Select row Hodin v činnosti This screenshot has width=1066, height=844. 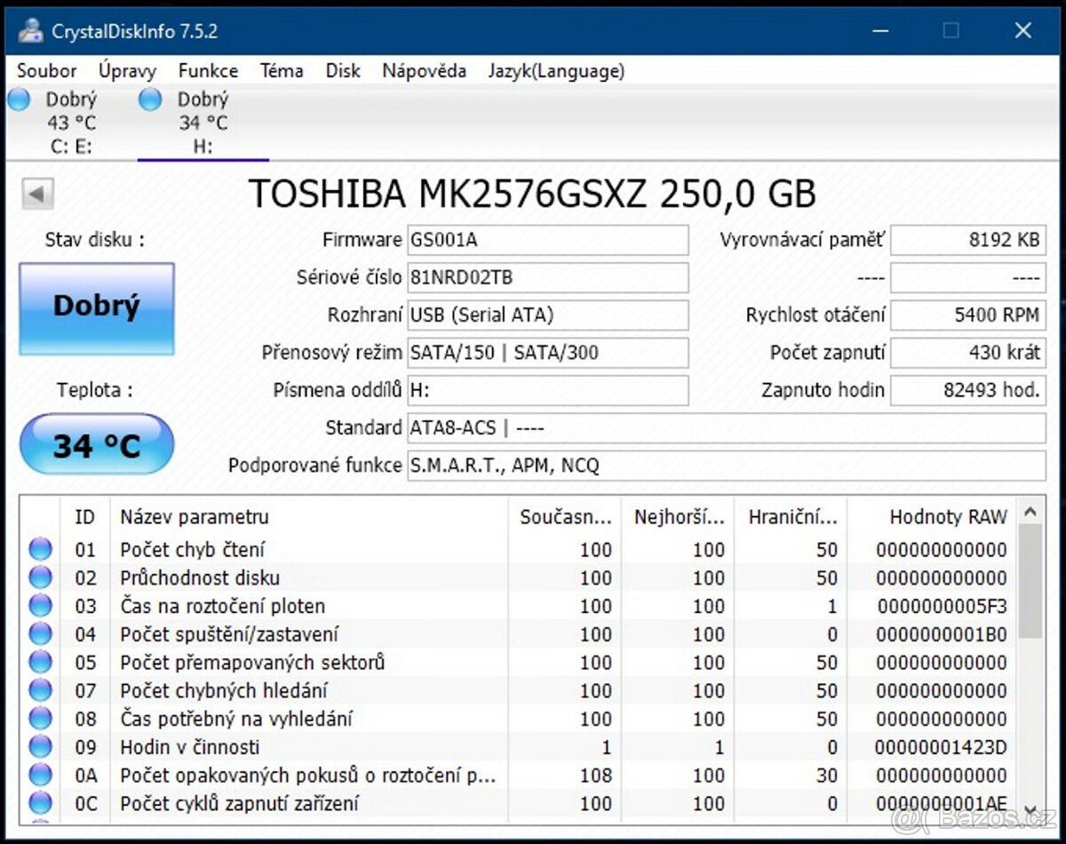click(x=519, y=747)
